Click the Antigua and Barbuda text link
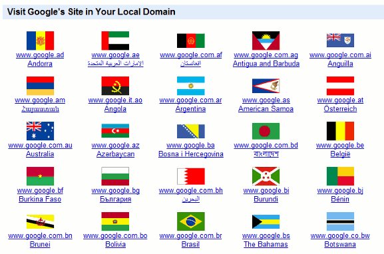 (x=266, y=64)
